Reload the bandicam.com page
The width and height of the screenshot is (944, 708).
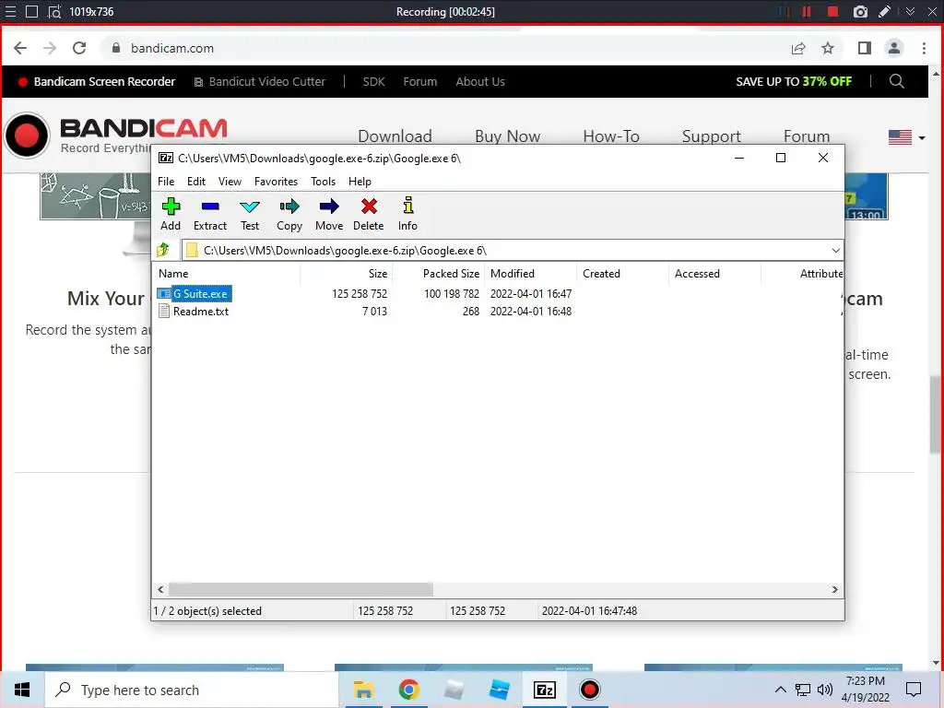(79, 48)
